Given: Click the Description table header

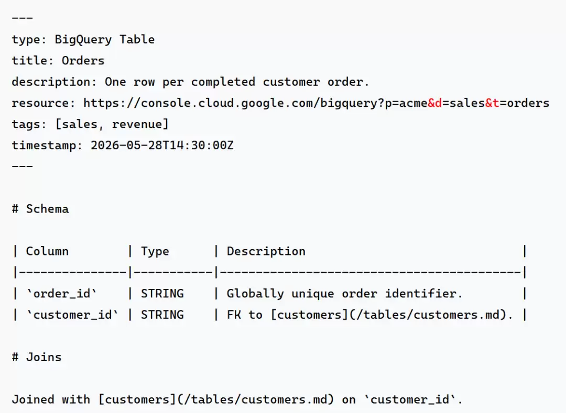Looking at the screenshot, I should (x=266, y=251).
